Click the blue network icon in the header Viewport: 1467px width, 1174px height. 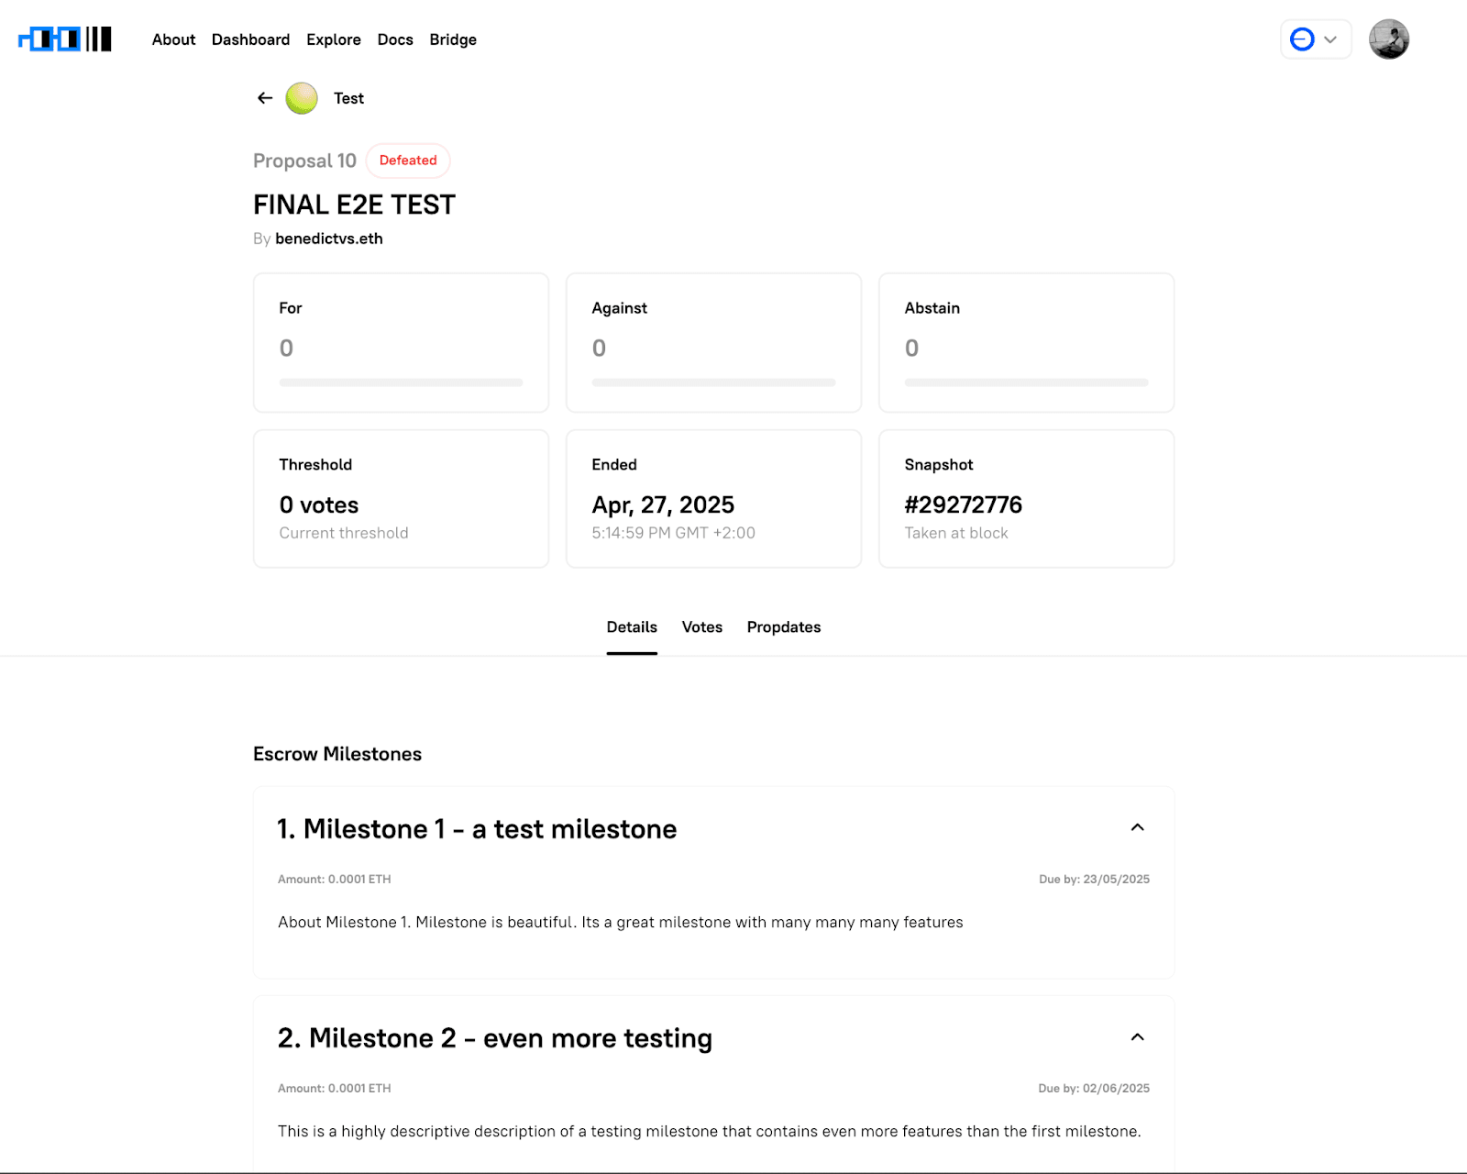(1301, 39)
